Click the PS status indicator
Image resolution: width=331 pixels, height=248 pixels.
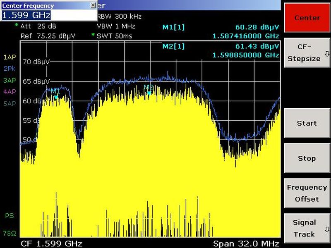point(9,216)
